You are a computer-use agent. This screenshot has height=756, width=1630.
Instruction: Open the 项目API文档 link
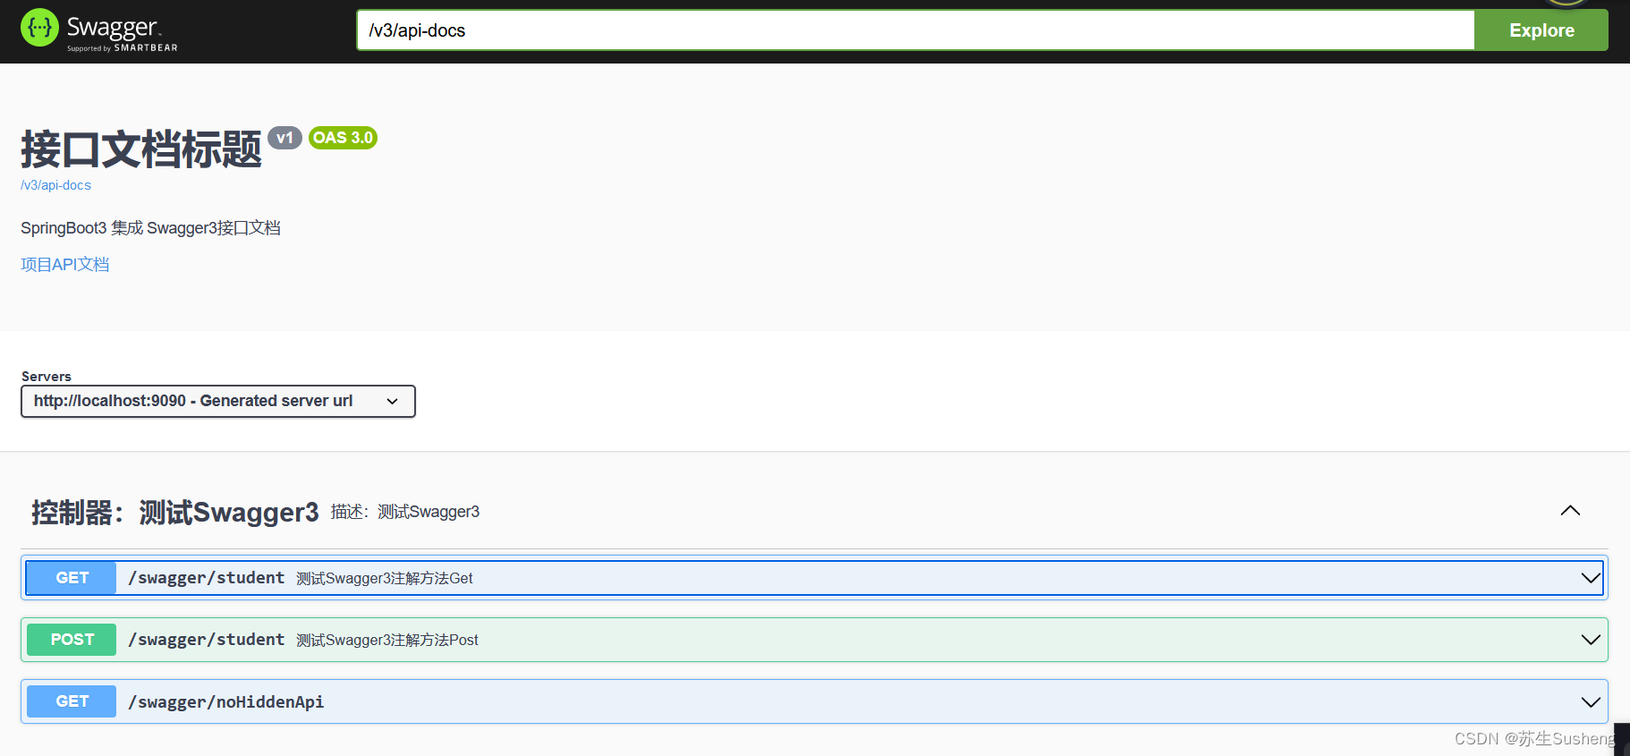coord(65,264)
